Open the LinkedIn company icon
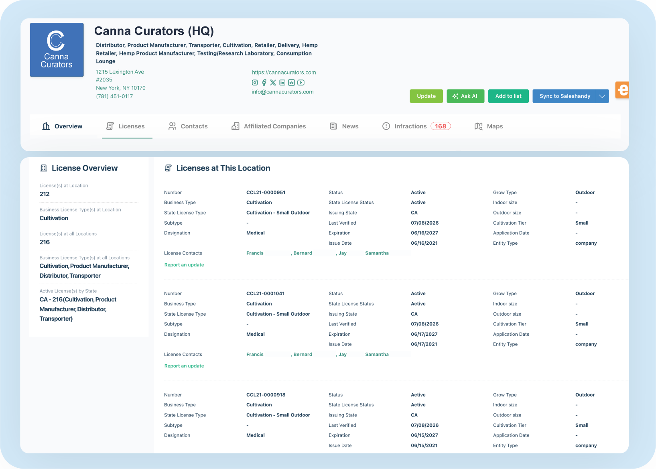Screen dimensions: 656x469 pos(282,83)
